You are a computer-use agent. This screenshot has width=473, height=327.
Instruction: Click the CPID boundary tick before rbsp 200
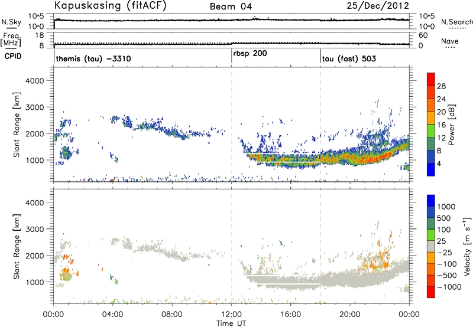pyautogui.click(x=231, y=55)
